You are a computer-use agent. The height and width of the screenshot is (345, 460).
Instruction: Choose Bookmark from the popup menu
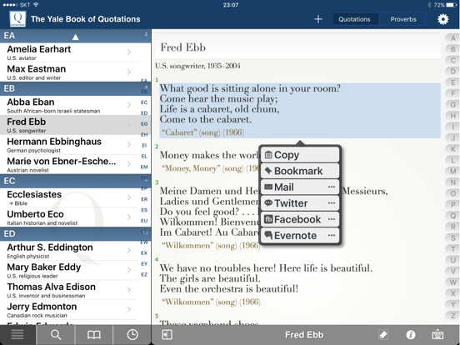[x=300, y=171]
